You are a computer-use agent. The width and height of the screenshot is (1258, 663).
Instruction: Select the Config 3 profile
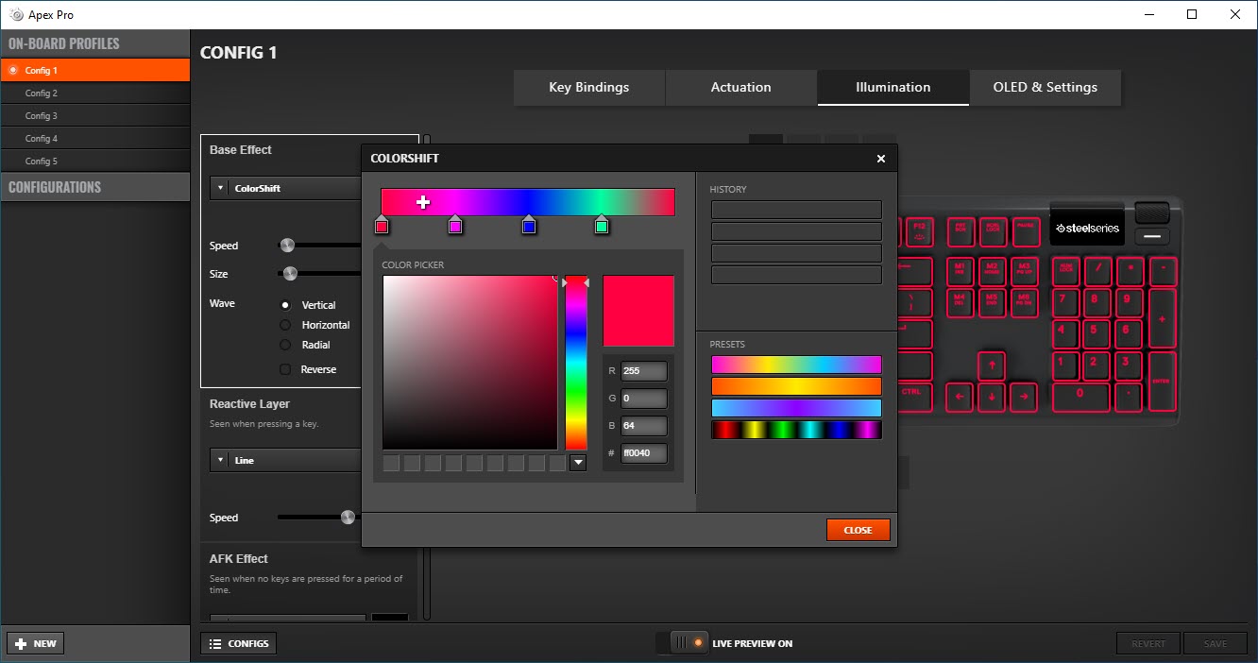95,115
